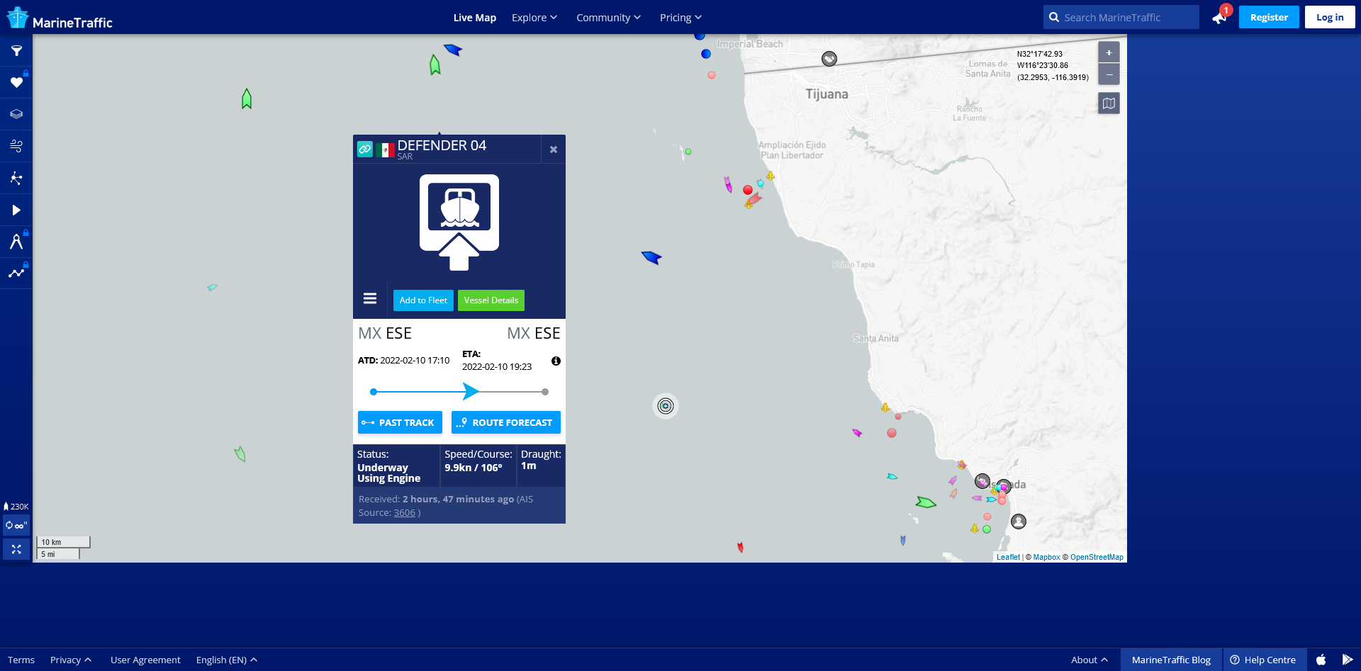Click the MarineTraffic logo
Screen dimensions: 1361x671
(60, 18)
